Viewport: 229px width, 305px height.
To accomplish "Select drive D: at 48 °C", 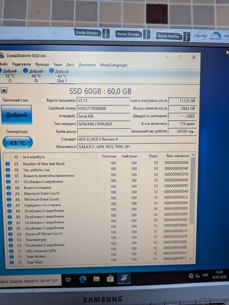I will 33,75.
